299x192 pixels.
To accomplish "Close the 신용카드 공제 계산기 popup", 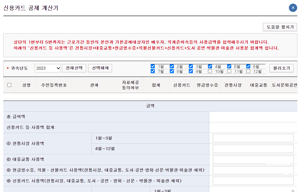I will pos(293,8).
